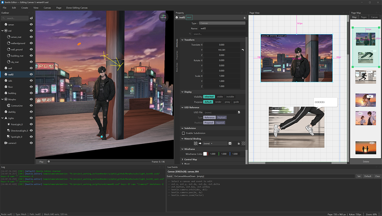
Task: Click the timeline frame slider handle
Action: pos(48,162)
